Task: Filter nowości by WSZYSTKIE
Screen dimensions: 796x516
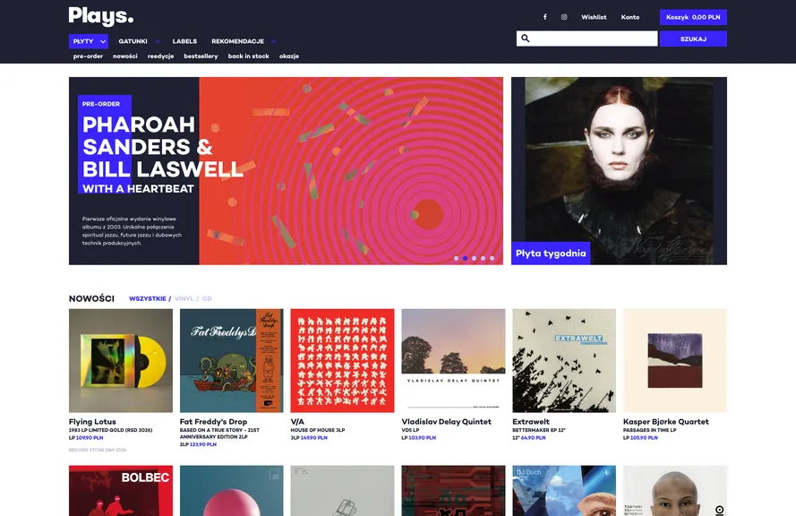Action: (147, 298)
